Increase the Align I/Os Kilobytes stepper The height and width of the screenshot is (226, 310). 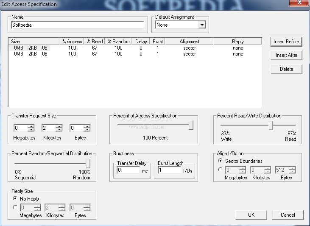267,168
